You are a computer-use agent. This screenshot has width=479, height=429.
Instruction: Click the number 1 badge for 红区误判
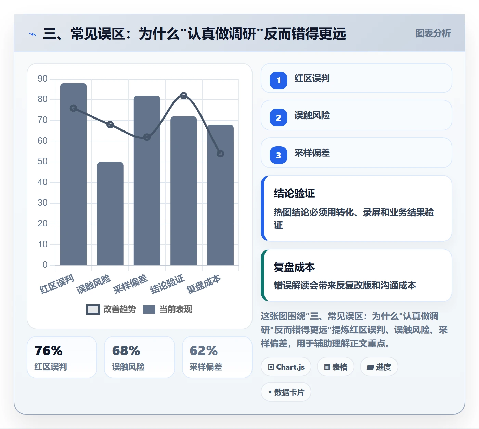(279, 81)
